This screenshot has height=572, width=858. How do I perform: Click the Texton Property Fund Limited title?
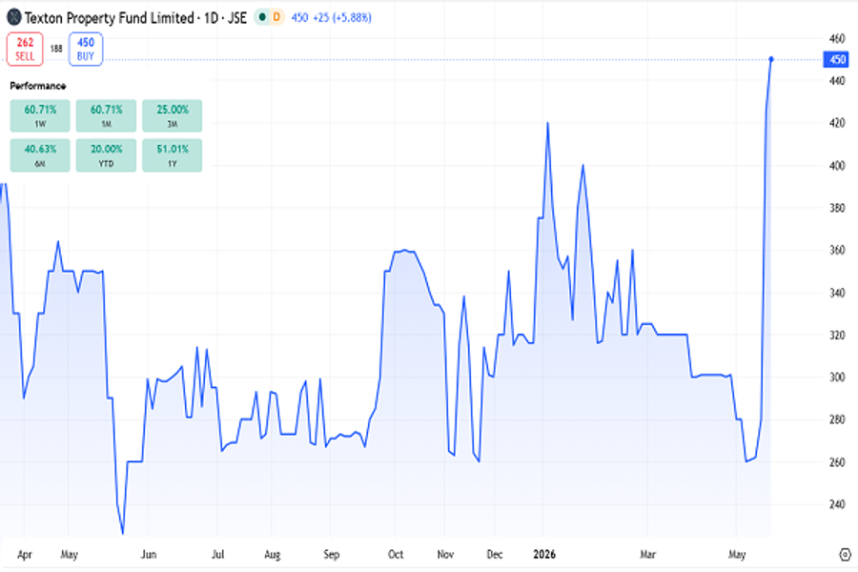(110, 18)
